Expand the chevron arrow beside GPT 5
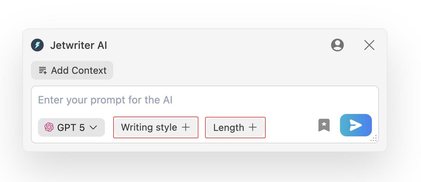 93,127
